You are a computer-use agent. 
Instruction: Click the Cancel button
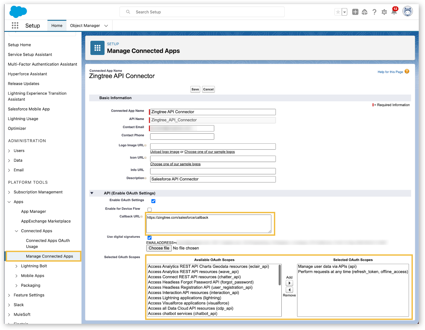[208, 89]
